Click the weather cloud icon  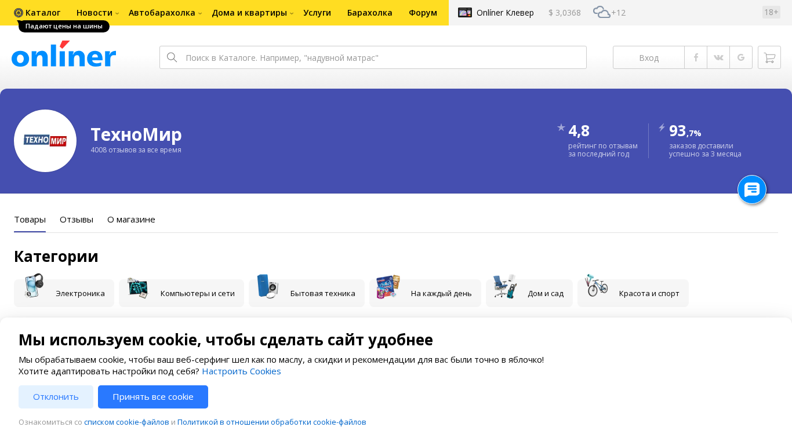pos(601,12)
